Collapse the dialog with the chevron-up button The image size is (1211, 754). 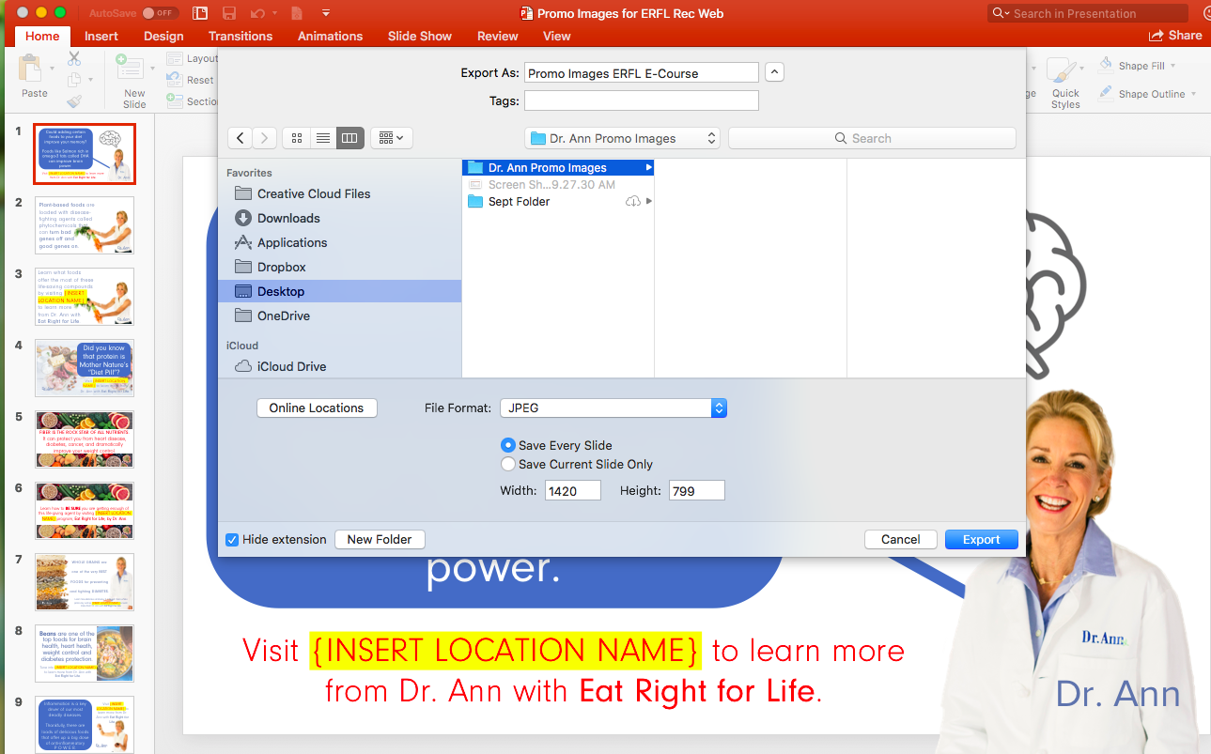point(775,72)
